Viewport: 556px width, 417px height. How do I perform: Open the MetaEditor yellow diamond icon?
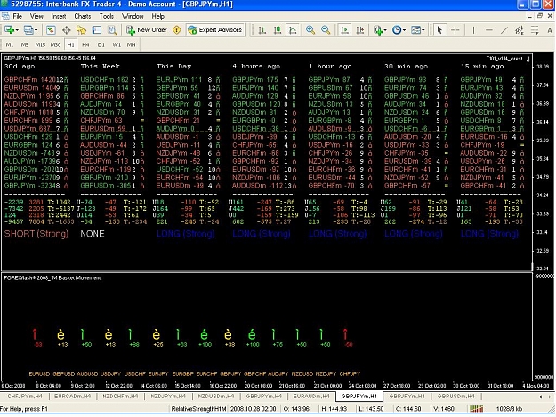click(x=177, y=30)
